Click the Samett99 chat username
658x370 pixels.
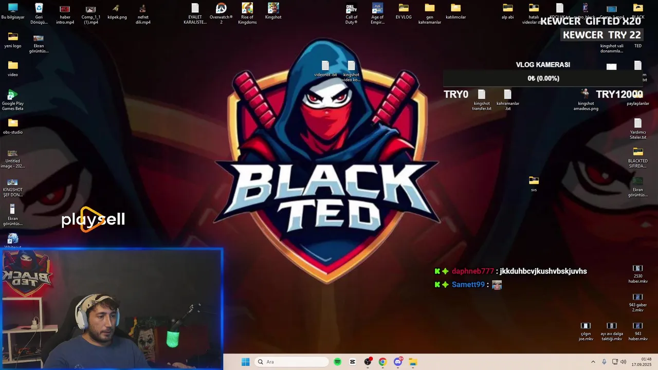pos(468,285)
